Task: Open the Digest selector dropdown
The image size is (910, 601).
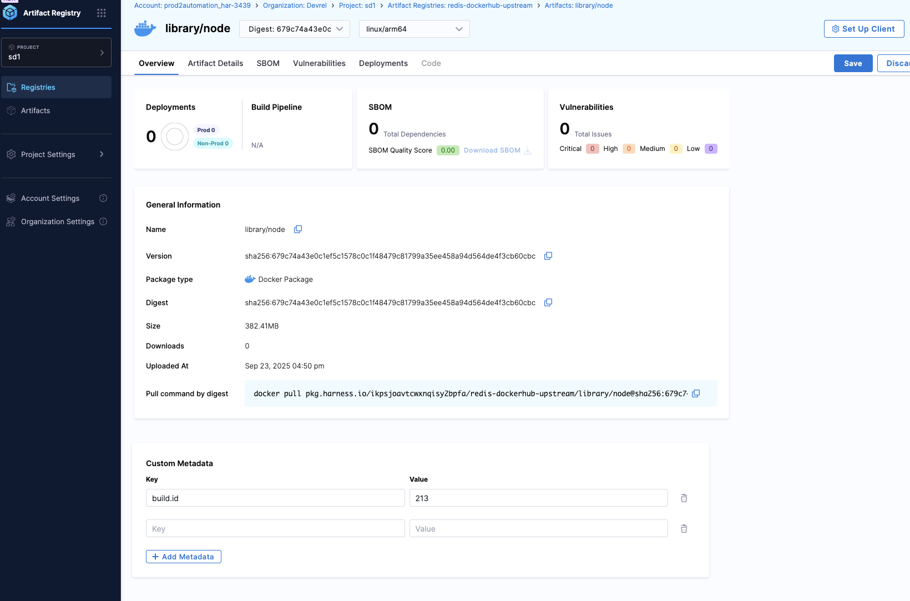Action: tap(294, 28)
